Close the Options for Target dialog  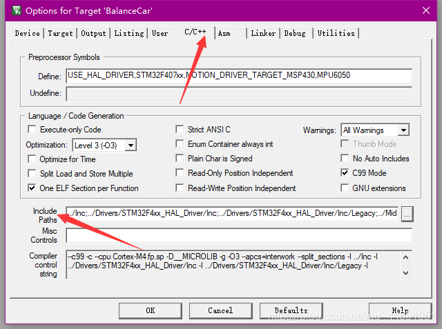coord(426,10)
